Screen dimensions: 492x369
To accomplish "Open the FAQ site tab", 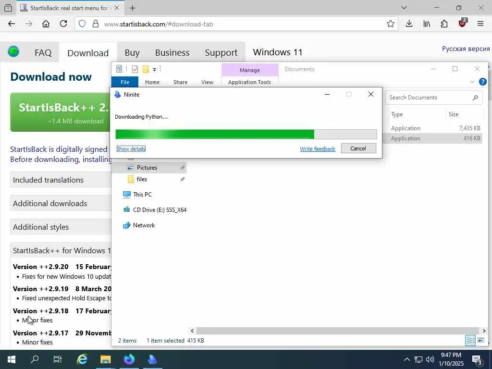I will (x=43, y=52).
